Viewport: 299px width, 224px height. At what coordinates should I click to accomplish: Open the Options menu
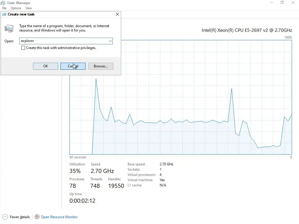pyautogui.click(x=16, y=8)
